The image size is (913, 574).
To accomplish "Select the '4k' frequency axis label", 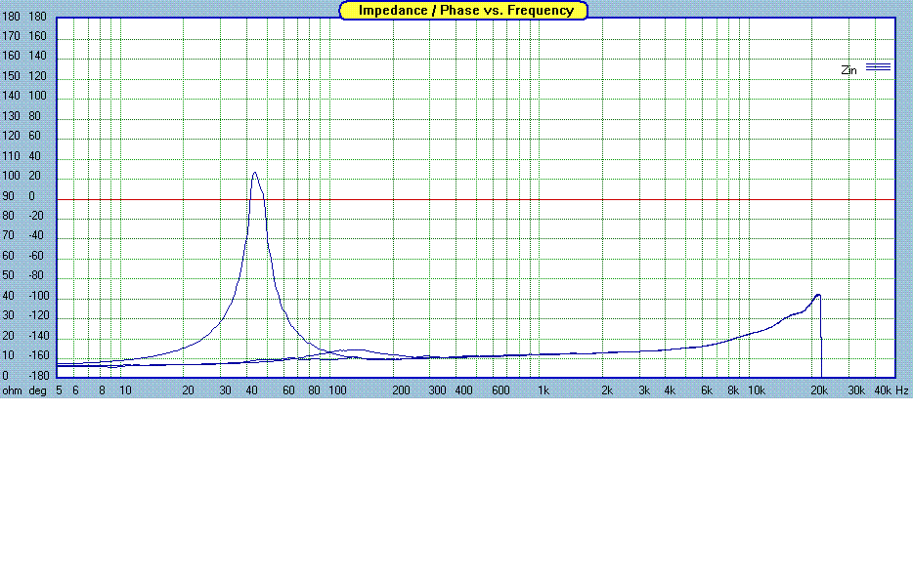I will click(670, 390).
